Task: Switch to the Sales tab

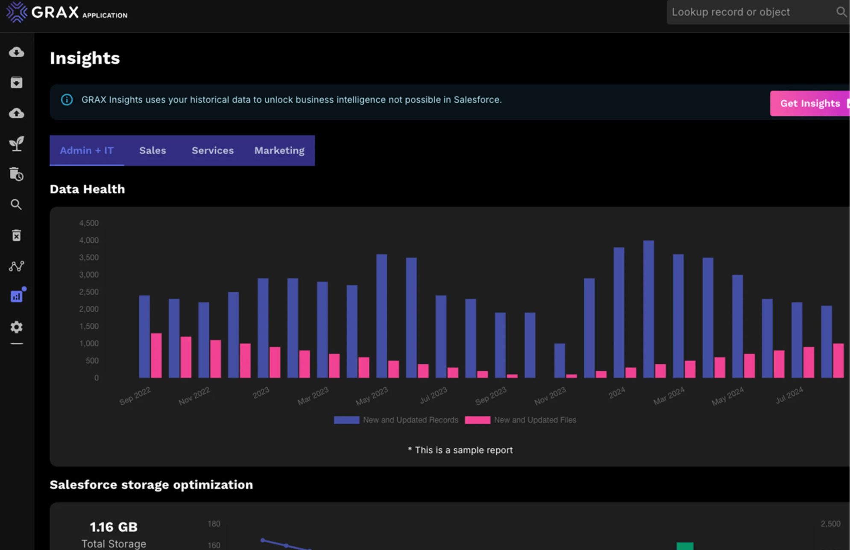Action: point(152,150)
